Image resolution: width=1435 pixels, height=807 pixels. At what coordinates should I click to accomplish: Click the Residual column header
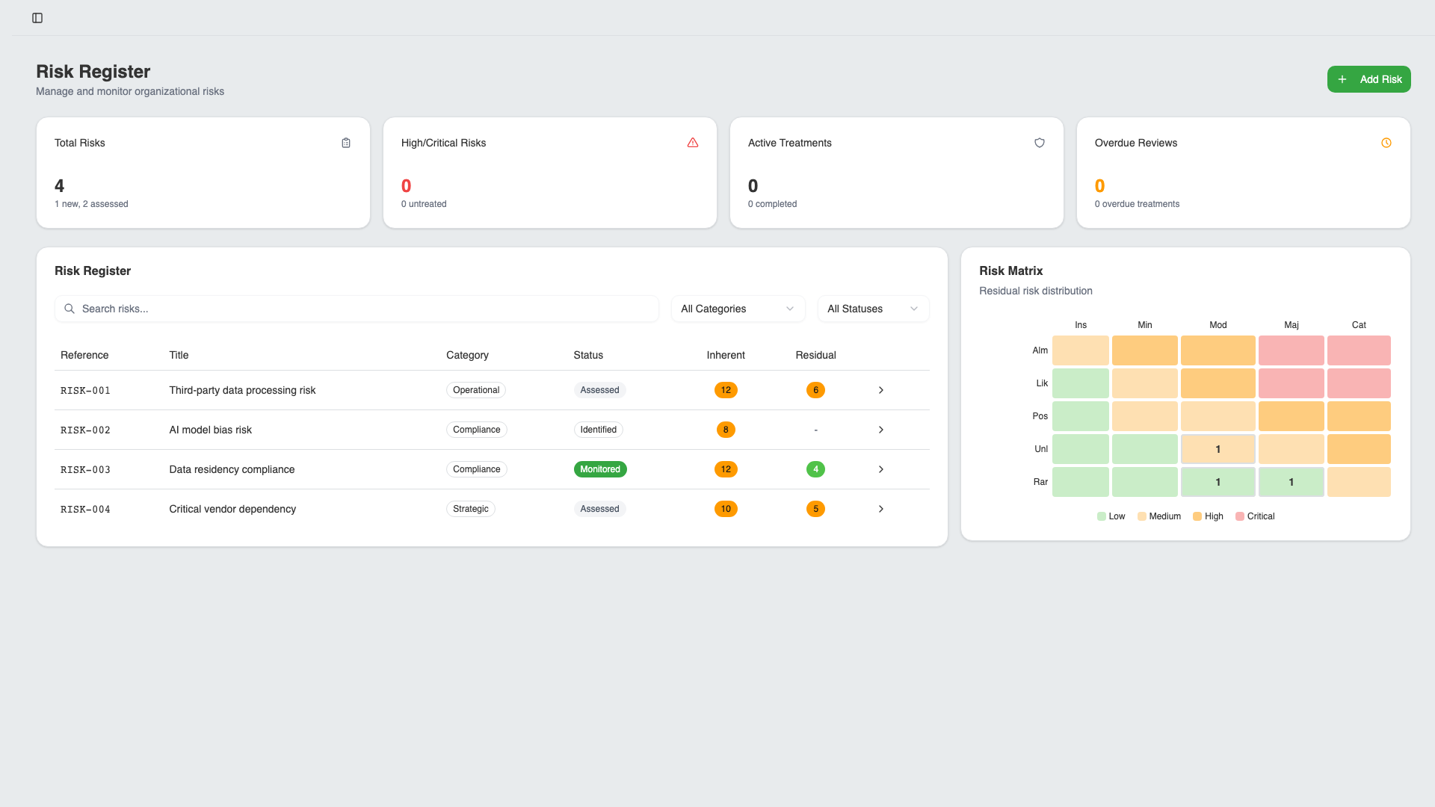815,355
